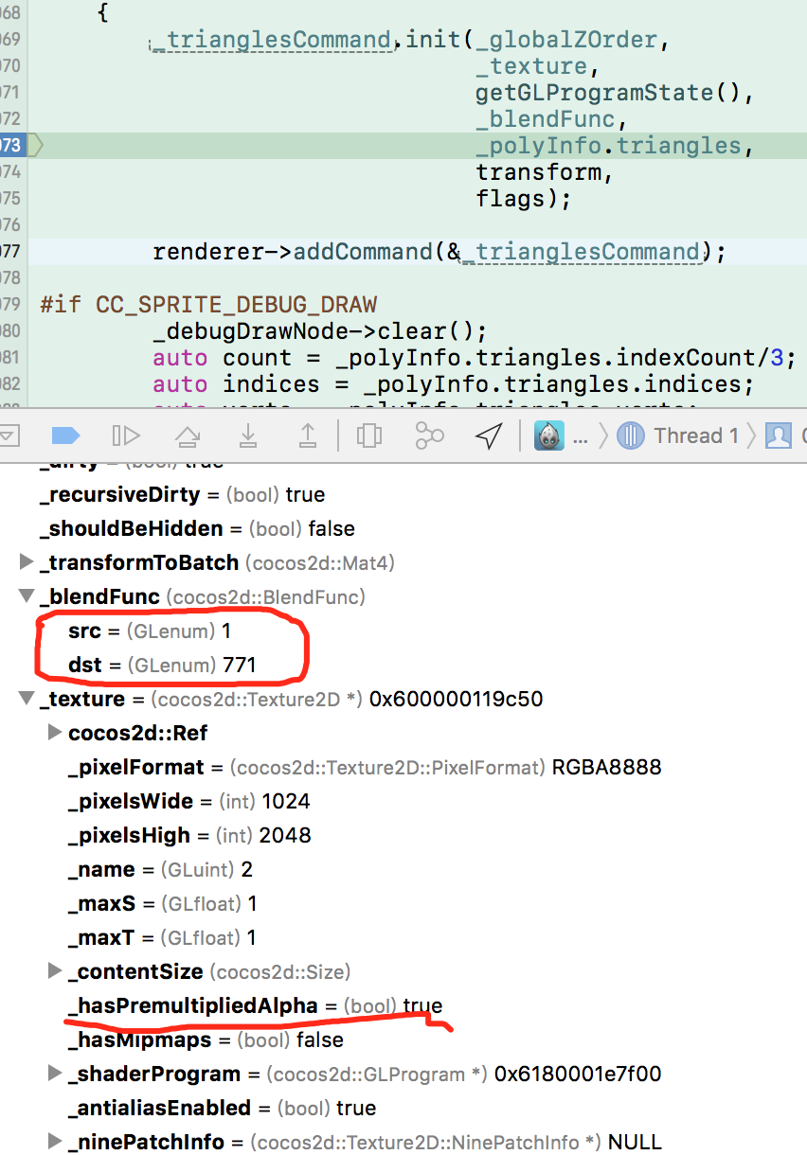This screenshot has width=807, height=1155.
Task: Select the dst GLenum 771 row
Action: tap(403, 665)
